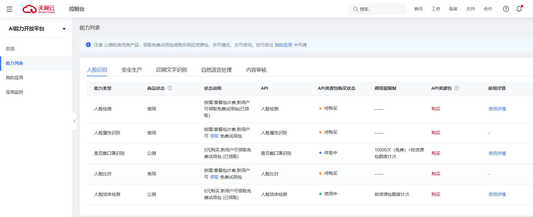The height and width of the screenshot is (217, 533).
Task: Click 领取 link in 人脸属性识别 row
Action: 214,136
